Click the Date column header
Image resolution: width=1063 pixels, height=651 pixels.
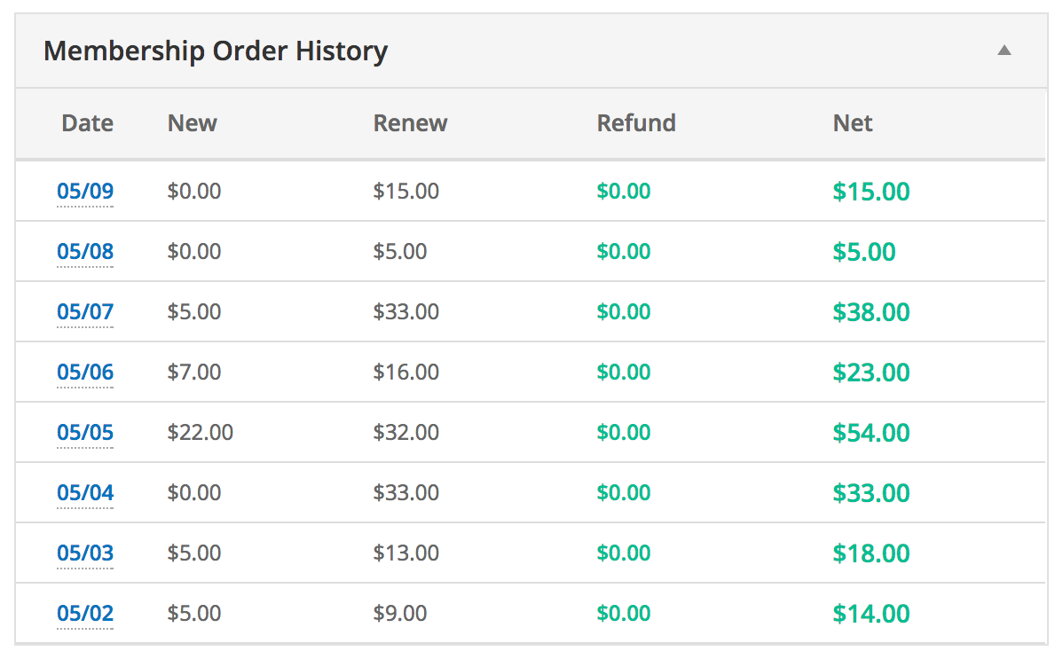87,123
